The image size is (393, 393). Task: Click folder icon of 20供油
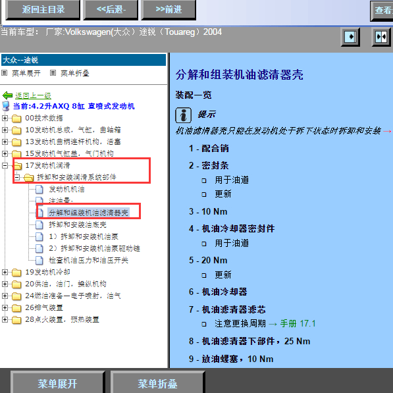[x=16, y=284]
